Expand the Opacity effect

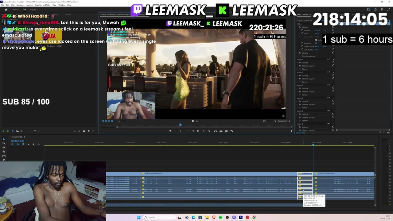(x=297, y=53)
